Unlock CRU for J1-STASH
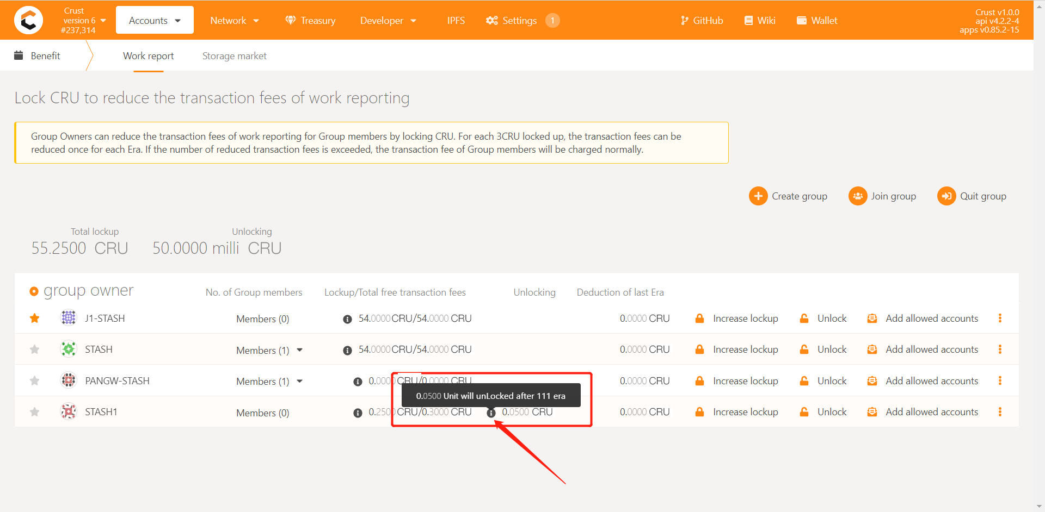The image size is (1045, 512). click(x=823, y=318)
